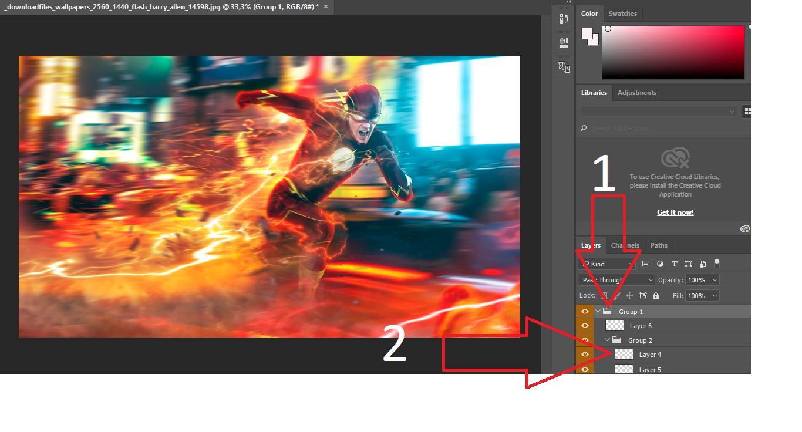The width and height of the screenshot is (802, 432).
Task: Click the Flash image on canvas
Action: (269, 197)
